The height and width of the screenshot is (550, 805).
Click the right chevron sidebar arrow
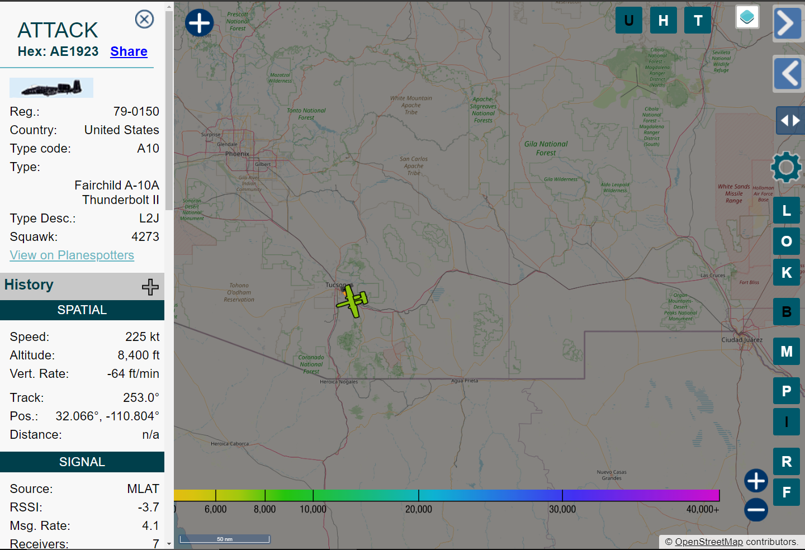[788, 23]
